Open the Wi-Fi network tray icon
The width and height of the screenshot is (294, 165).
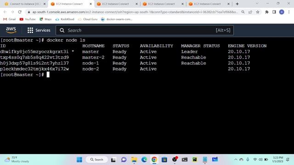tap(255, 159)
